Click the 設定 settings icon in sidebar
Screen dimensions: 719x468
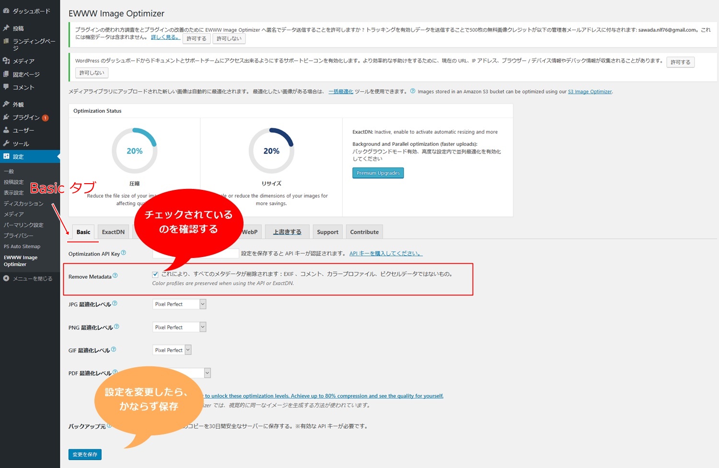point(6,156)
